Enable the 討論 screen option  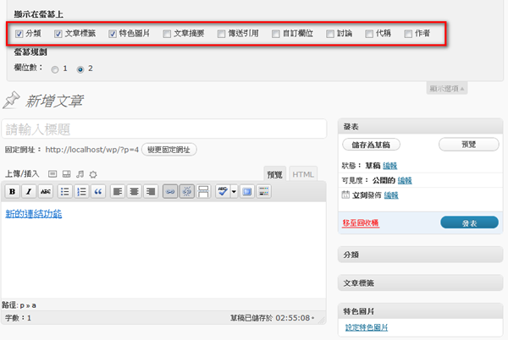330,34
